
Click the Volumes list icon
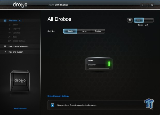tap(10, 33)
